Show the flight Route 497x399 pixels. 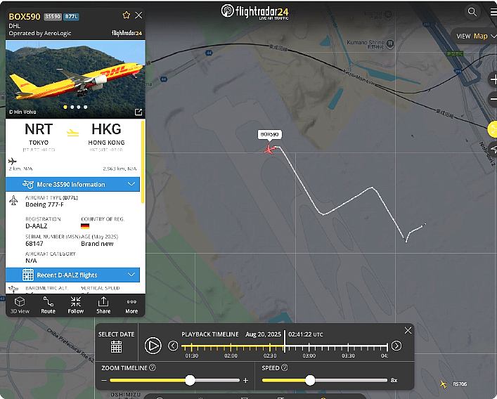tap(49, 306)
